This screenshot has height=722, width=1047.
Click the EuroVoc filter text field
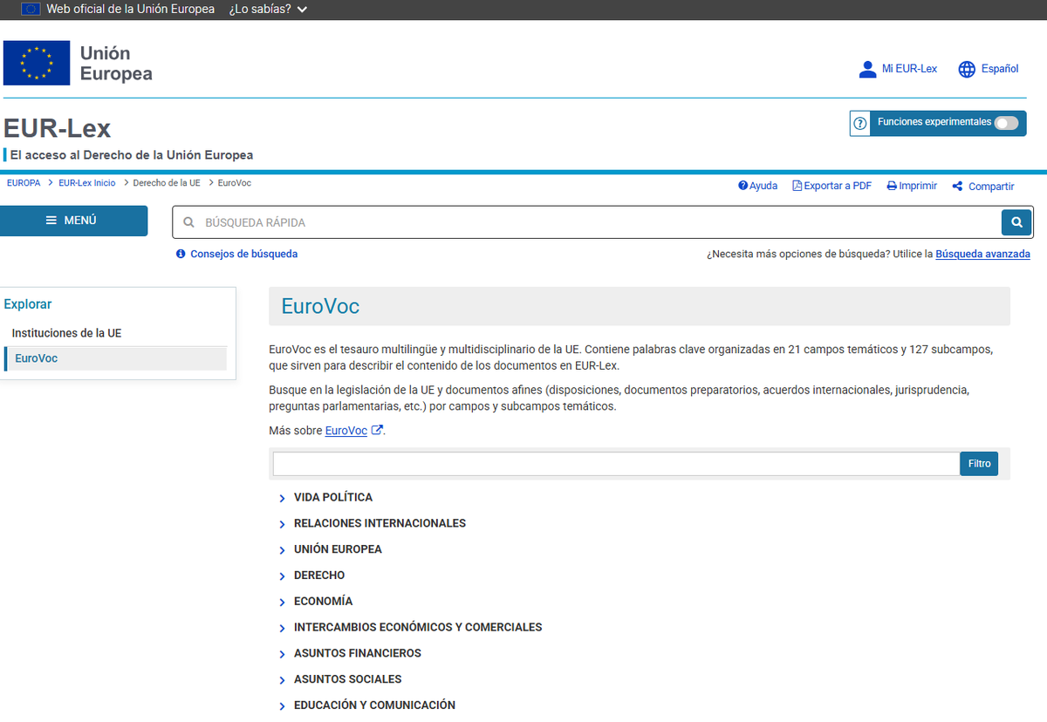[x=616, y=464]
